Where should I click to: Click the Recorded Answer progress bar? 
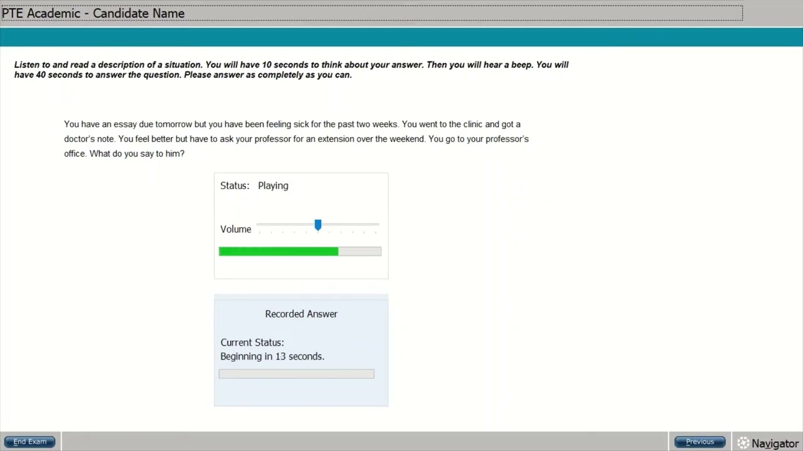pos(296,374)
